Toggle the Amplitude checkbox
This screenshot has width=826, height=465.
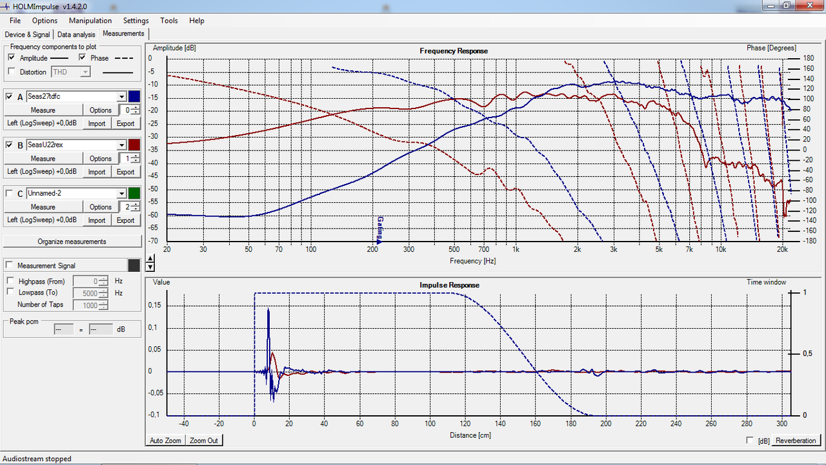12,57
